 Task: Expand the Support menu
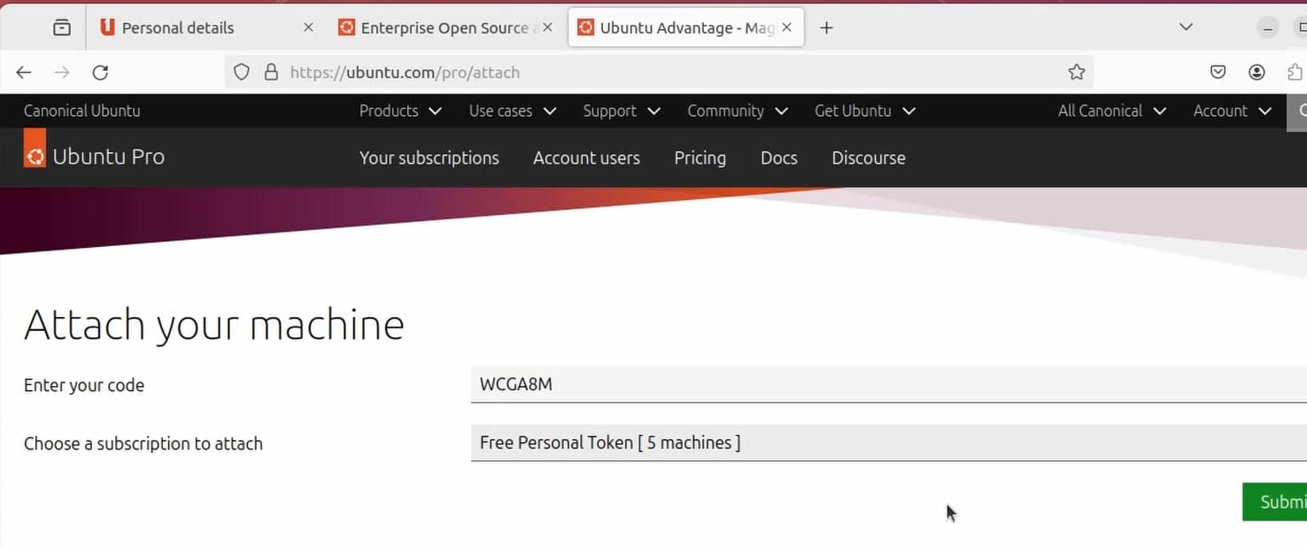pyautogui.click(x=622, y=111)
